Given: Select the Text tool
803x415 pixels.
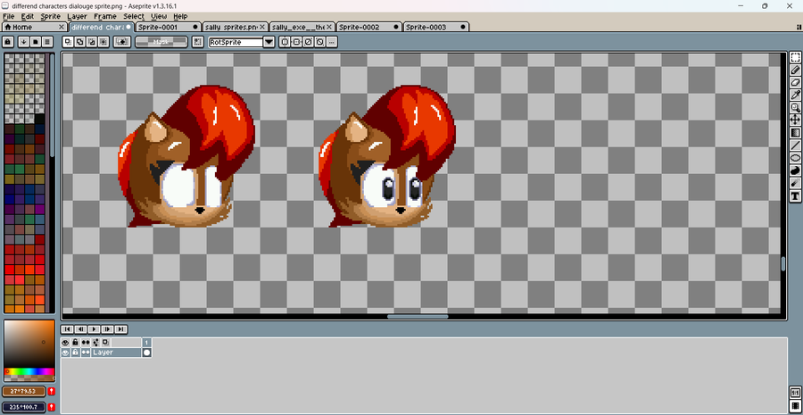Looking at the screenshot, I should point(795,195).
